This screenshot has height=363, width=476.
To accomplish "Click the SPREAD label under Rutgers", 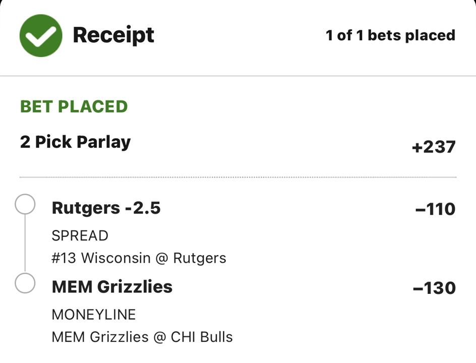I will pyautogui.click(x=80, y=236).
